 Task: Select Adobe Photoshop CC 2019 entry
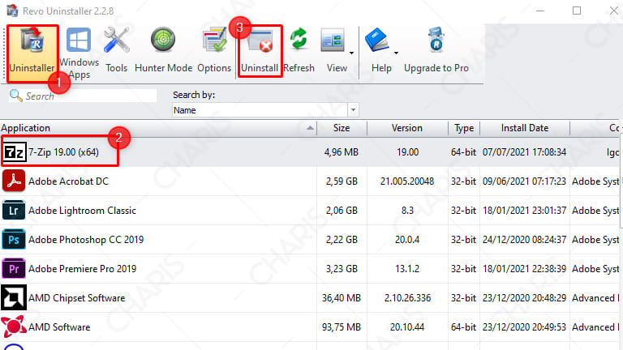(x=86, y=240)
